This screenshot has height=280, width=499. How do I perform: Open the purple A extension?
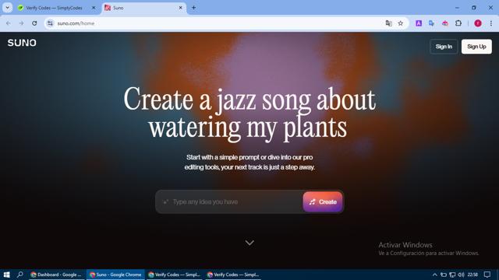tap(419, 23)
